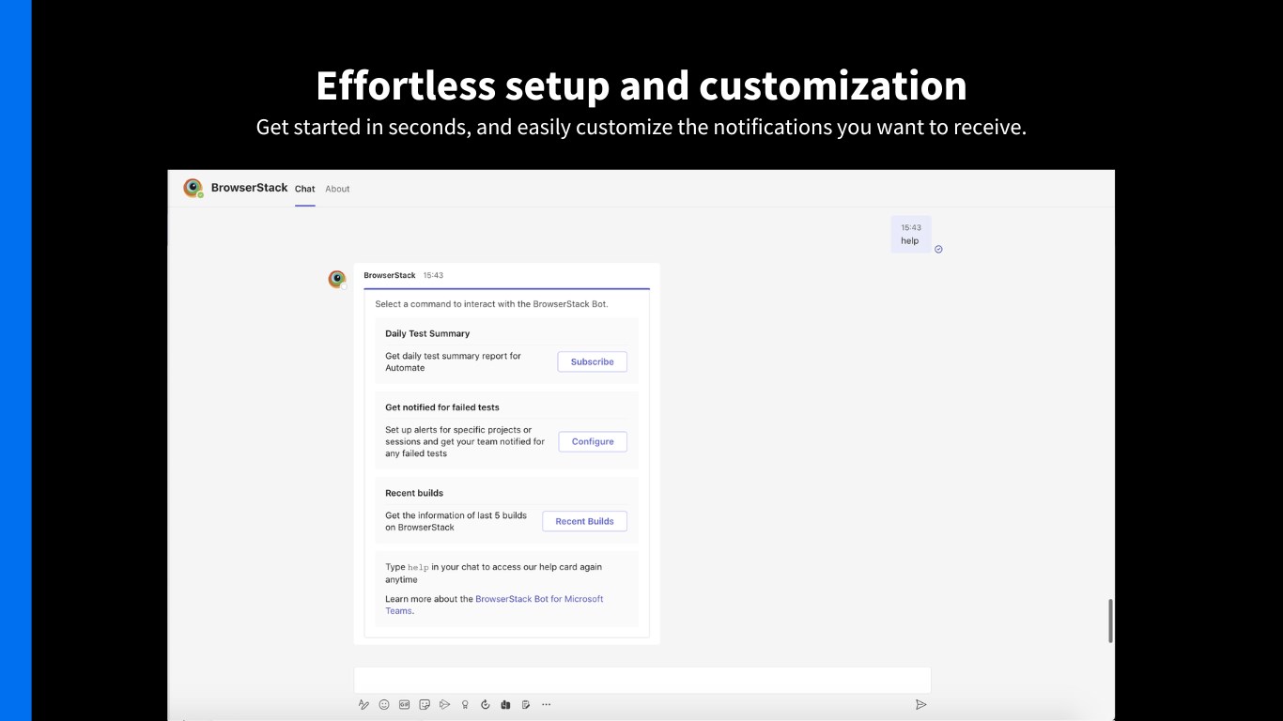Click the Recent Builds button

click(584, 521)
